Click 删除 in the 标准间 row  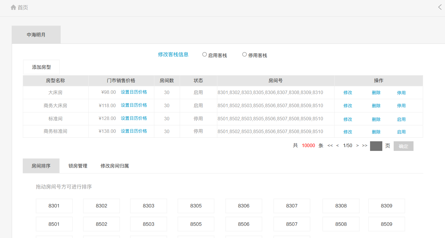[x=376, y=119]
